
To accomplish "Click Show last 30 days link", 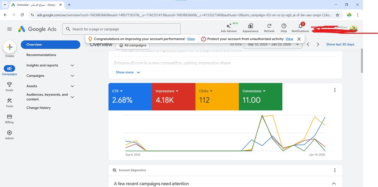I will 340,44.
